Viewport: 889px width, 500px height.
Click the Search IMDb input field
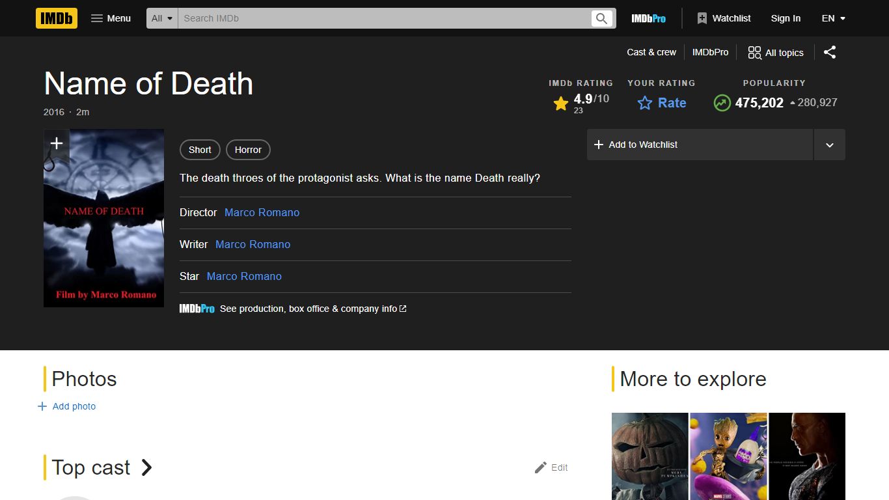coord(384,18)
